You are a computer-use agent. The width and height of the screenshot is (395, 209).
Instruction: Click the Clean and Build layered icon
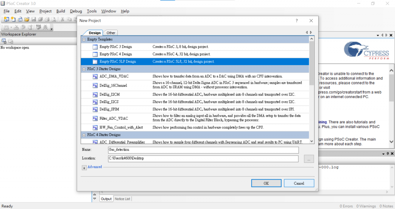tap(23, 27)
